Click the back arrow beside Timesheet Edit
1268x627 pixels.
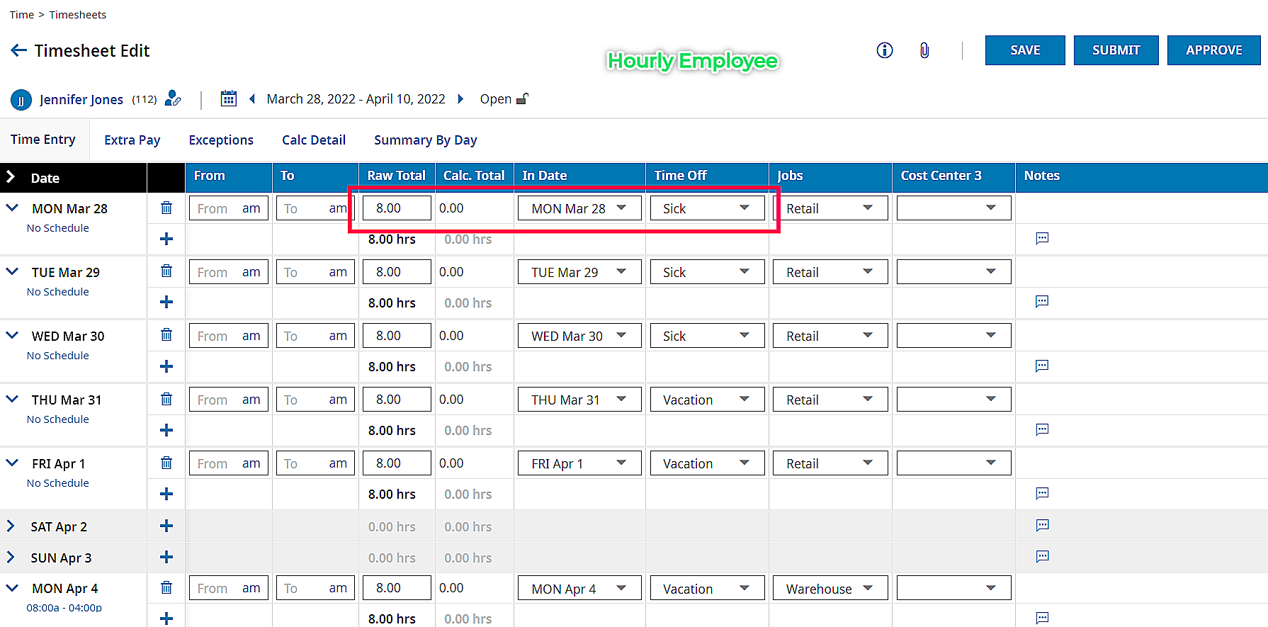pyautogui.click(x=19, y=50)
